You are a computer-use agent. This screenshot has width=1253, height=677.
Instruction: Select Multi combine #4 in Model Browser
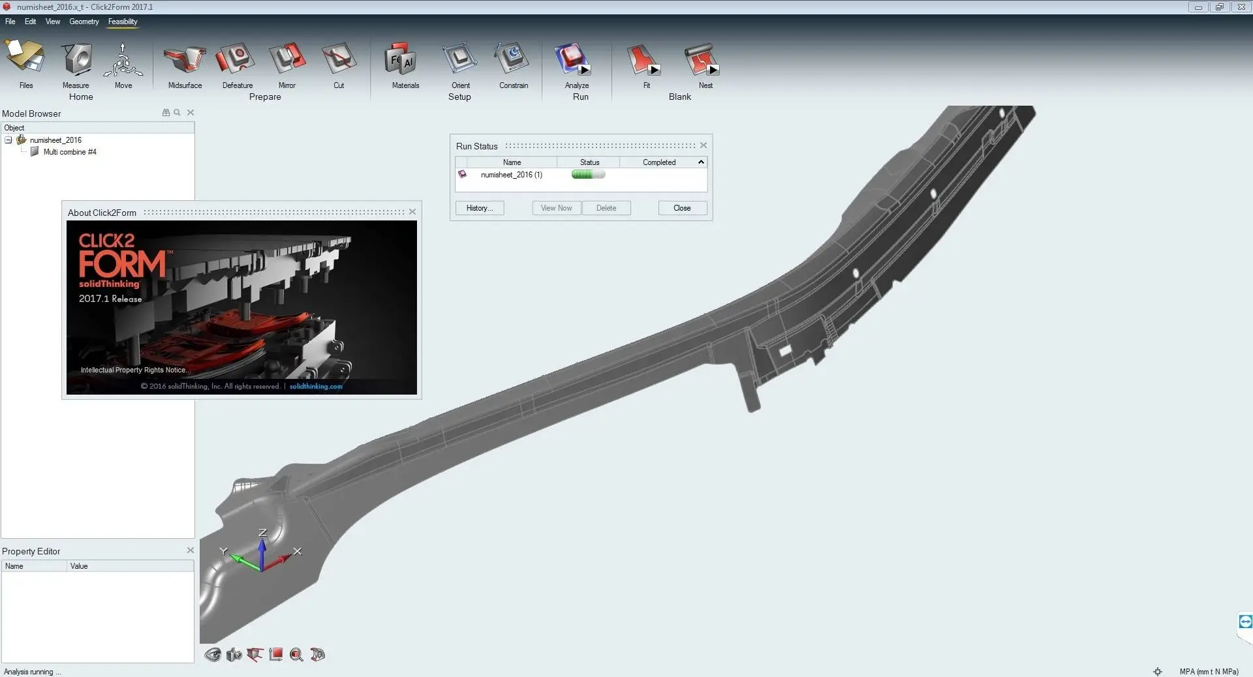pos(70,152)
